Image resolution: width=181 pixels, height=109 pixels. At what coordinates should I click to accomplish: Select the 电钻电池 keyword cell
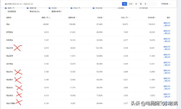click(10, 95)
